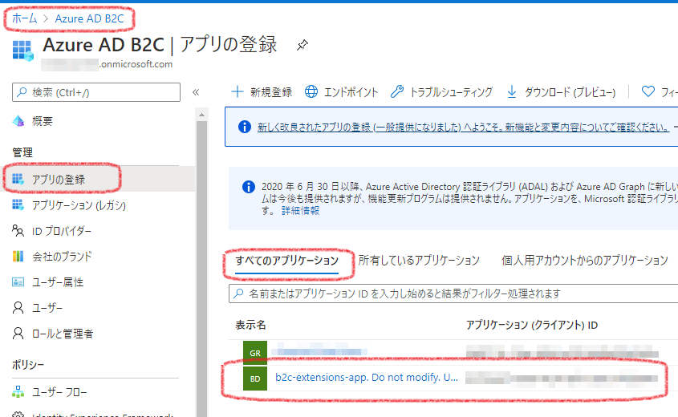
Task: Select the すべてのアプリケーション tab
Action: (x=286, y=261)
